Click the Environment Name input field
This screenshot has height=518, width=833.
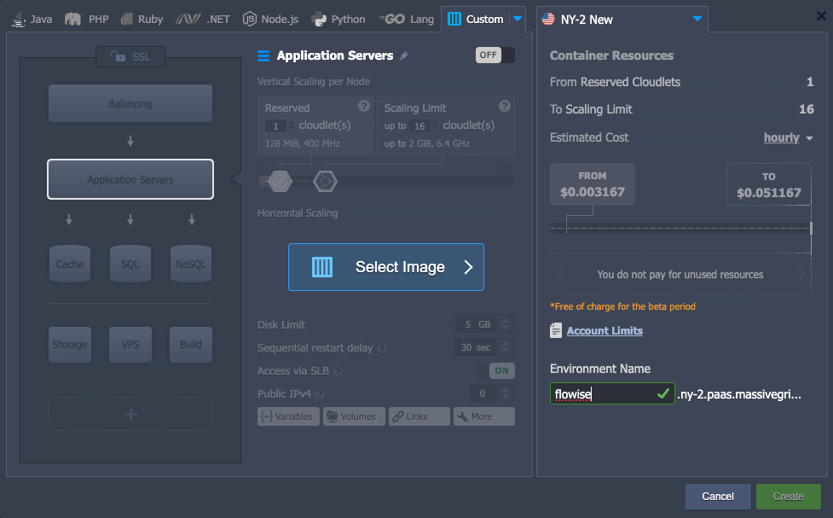coord(612,393)
